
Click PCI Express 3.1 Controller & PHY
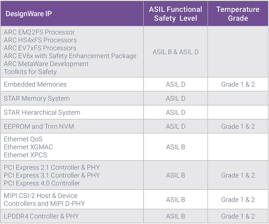point(52,175)
